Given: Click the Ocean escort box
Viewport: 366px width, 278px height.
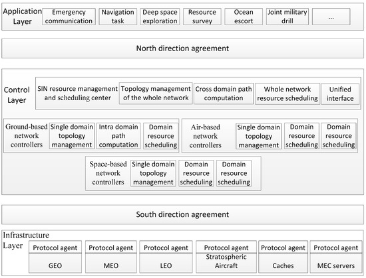Looking at the screenshot, I should coord(244,17).
